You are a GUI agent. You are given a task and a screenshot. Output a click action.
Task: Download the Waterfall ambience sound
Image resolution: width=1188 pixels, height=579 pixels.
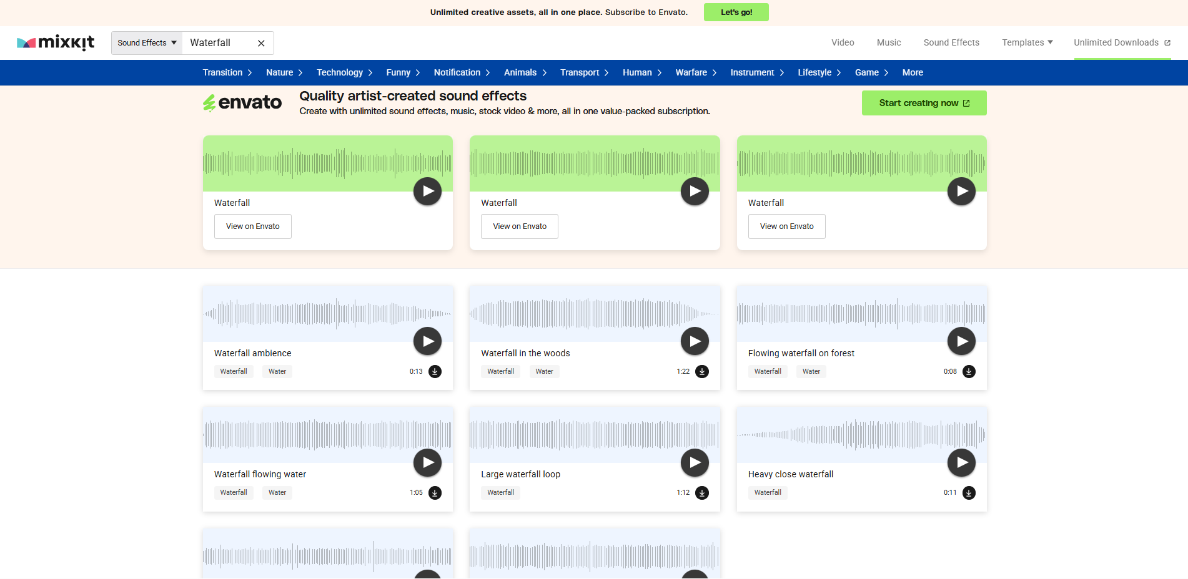(435, 371)
